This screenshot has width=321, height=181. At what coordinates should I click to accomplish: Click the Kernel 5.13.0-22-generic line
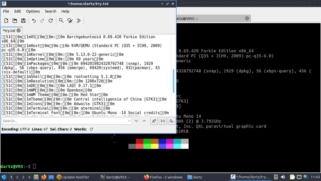(62, 55)
